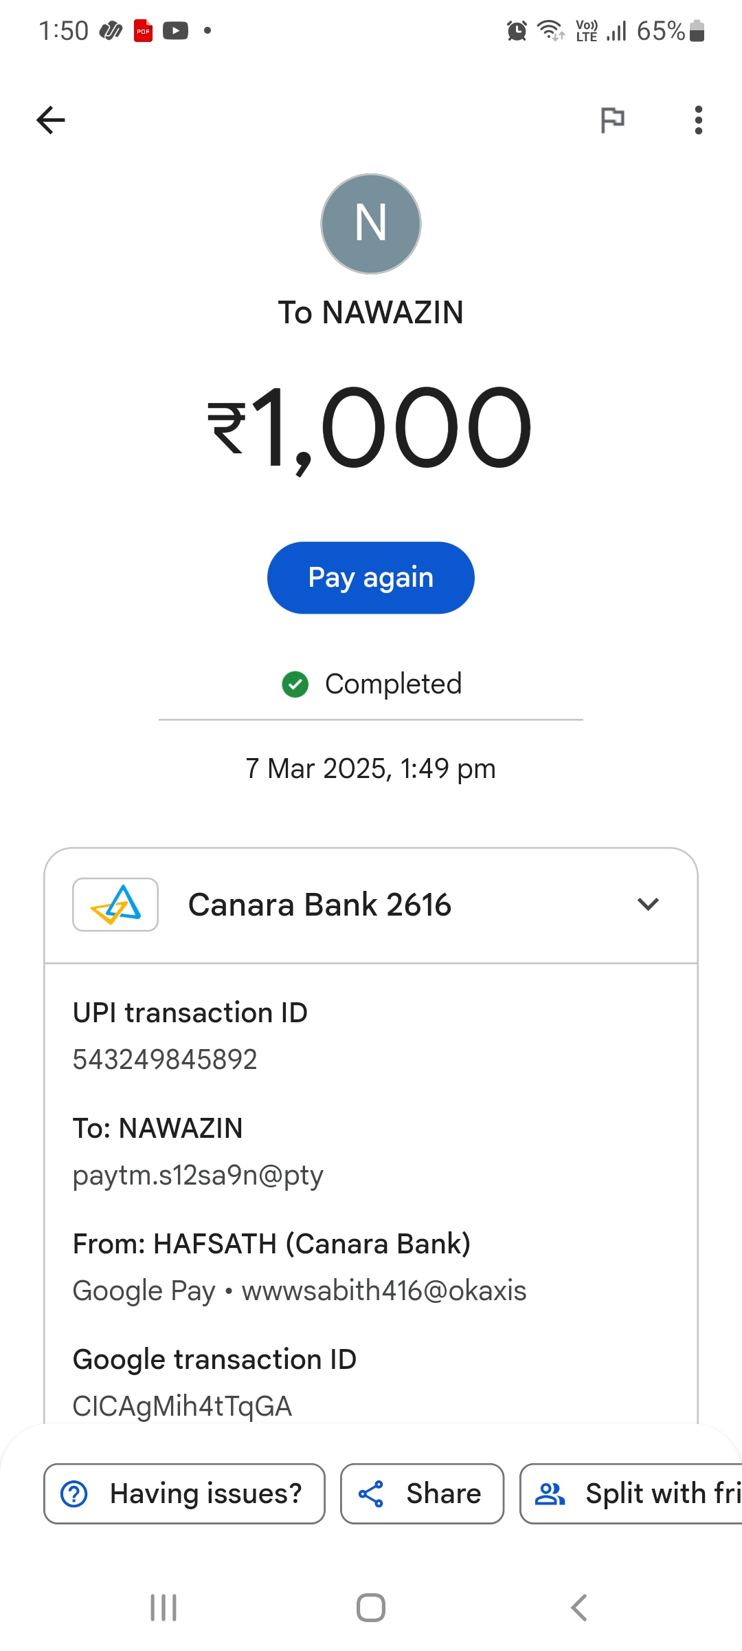This screenshot has height=1651, width=742.
Task: Tap the Having issues? button
Action: pos(184,1493)
